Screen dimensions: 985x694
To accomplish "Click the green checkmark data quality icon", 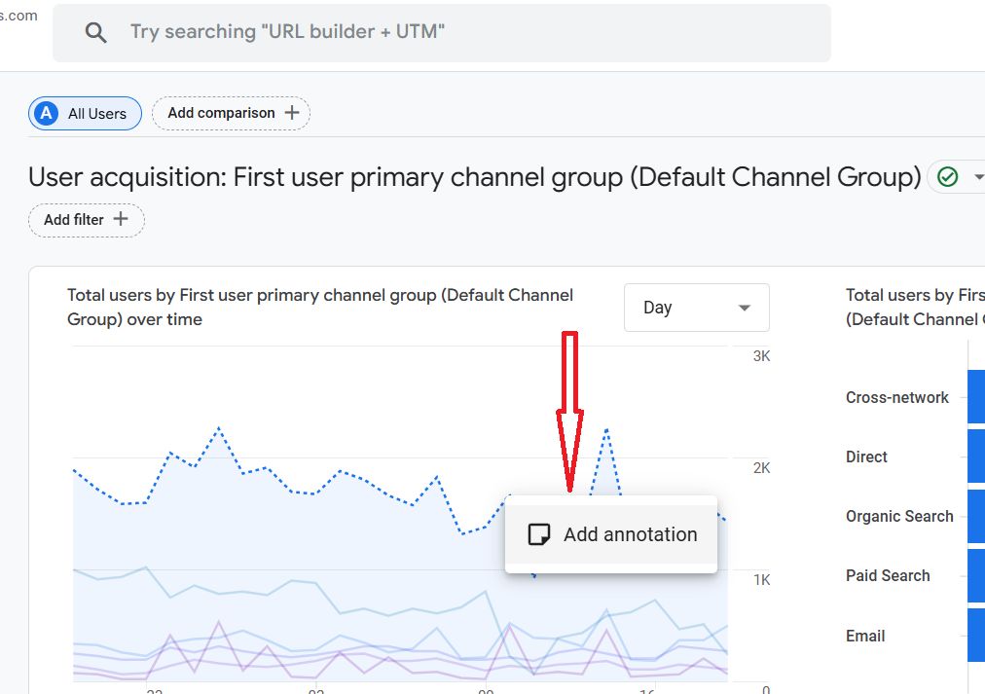I will tap(947, 177).
